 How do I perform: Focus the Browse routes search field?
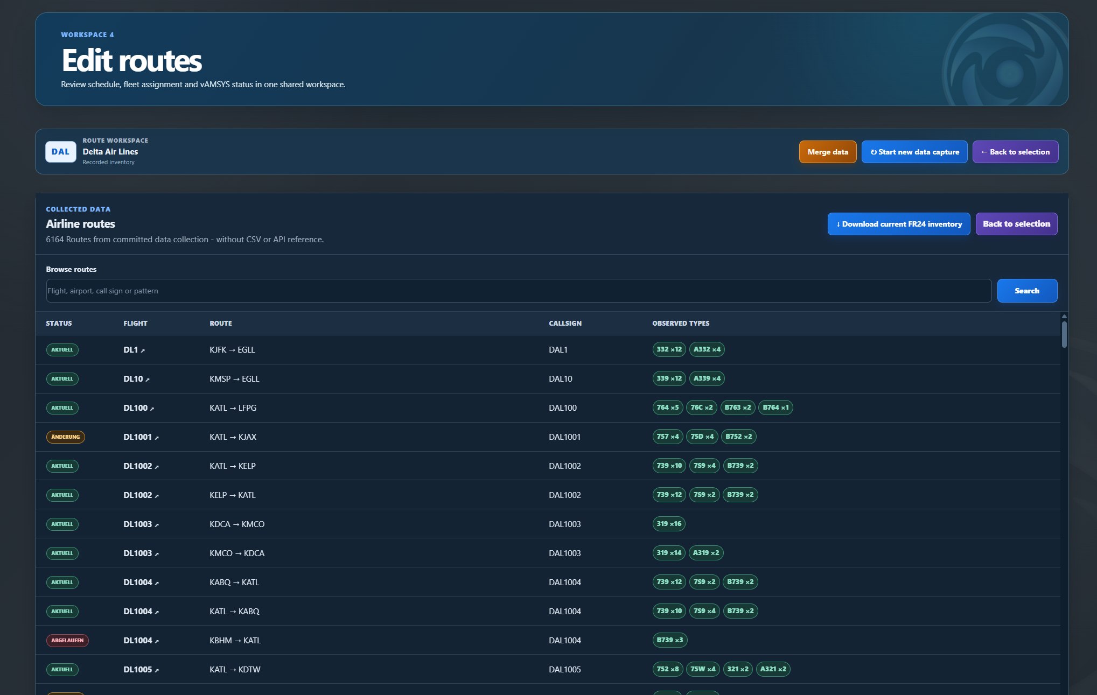(x=519, y=291)
